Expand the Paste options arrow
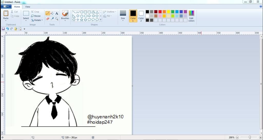Image resolution: width=263 pixels, height=140 pixels. click(x=6, y=21)
